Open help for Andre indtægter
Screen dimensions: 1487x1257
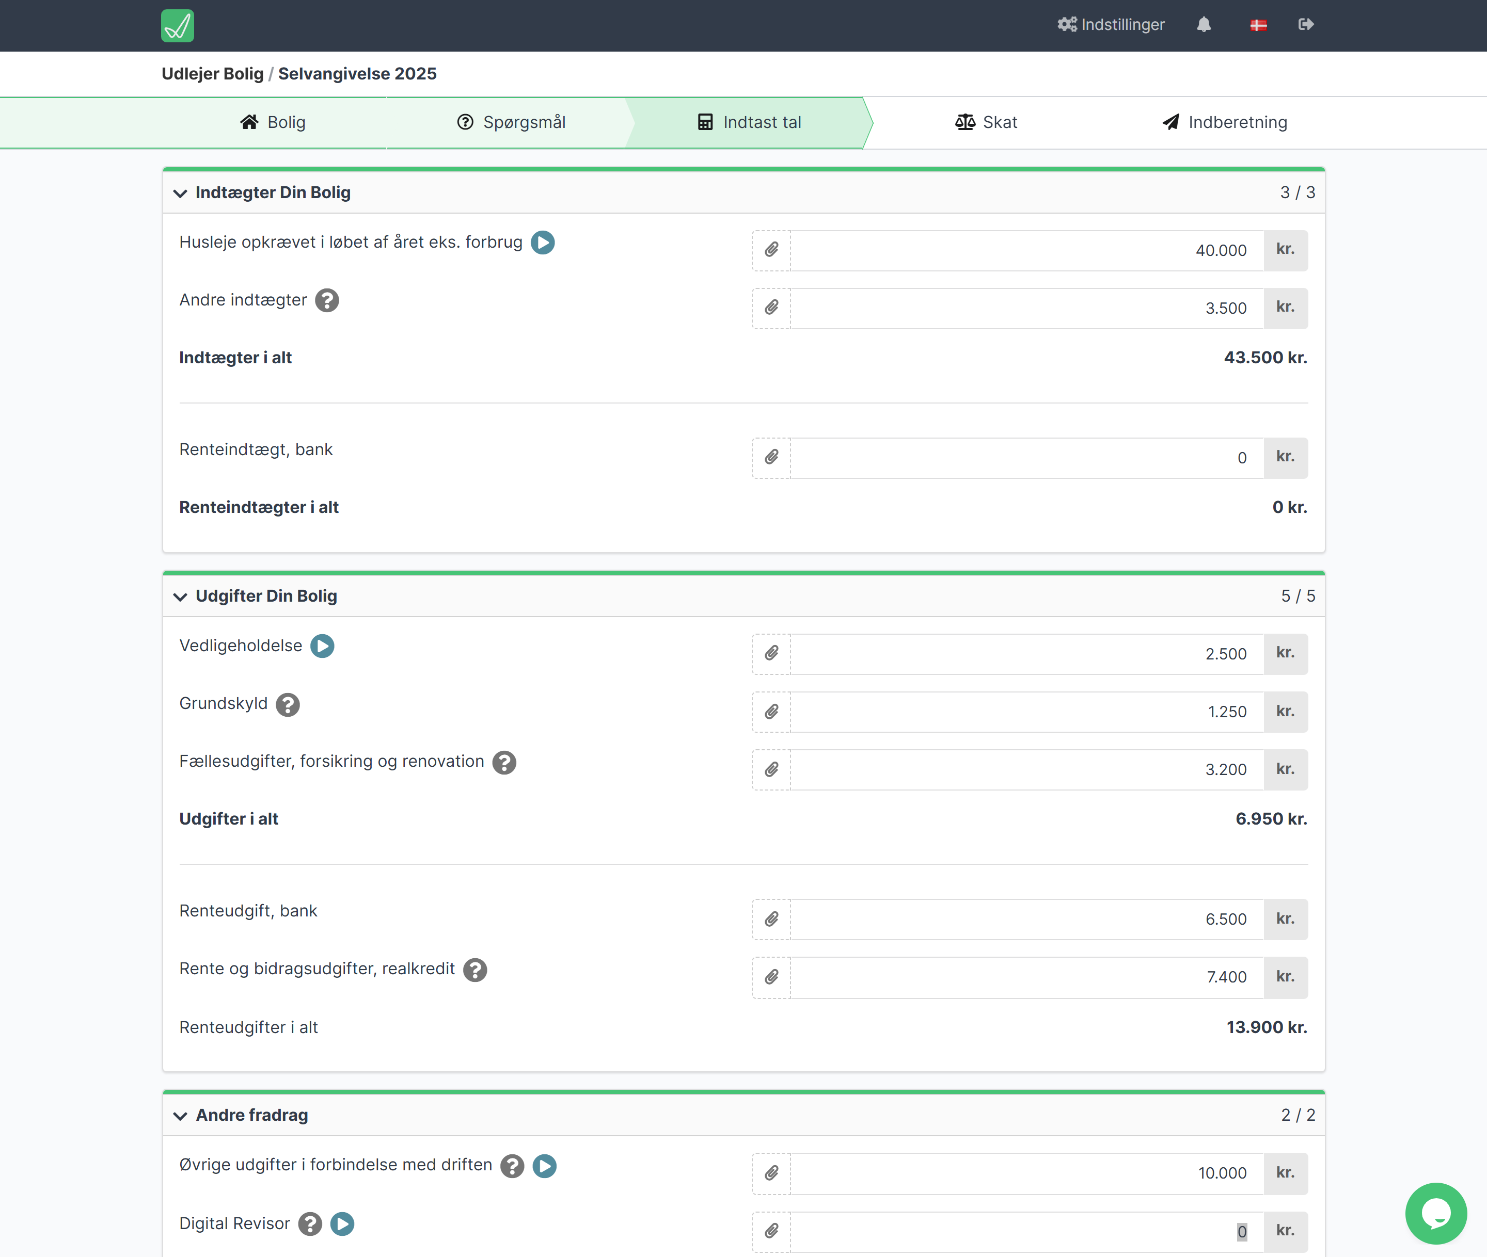327,301
